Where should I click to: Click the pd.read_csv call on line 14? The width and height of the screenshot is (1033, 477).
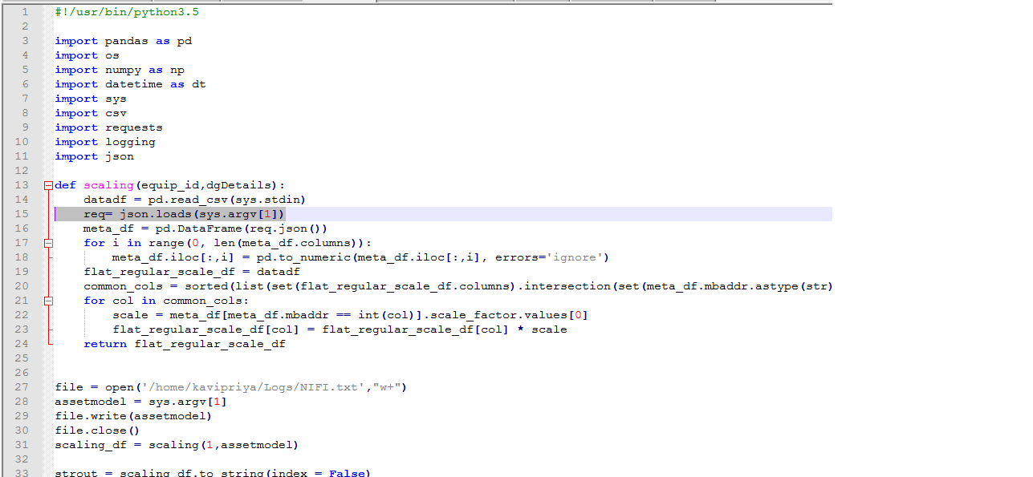click(x=189, y=199)
